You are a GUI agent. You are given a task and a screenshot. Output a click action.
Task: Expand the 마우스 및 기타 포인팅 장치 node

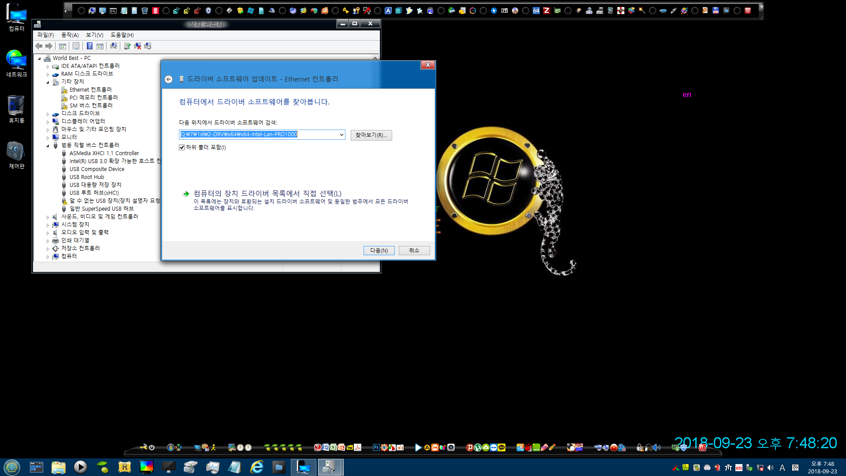[48, 130]
